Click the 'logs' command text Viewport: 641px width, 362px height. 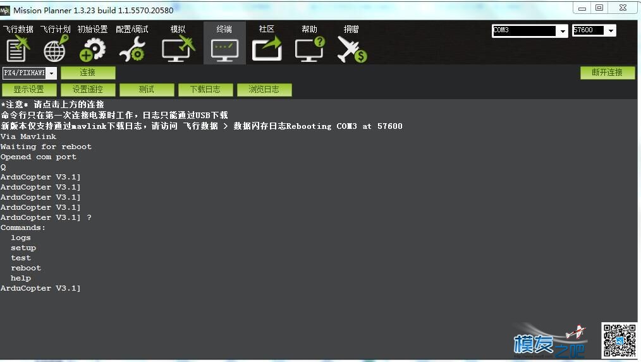pos(21,238)
